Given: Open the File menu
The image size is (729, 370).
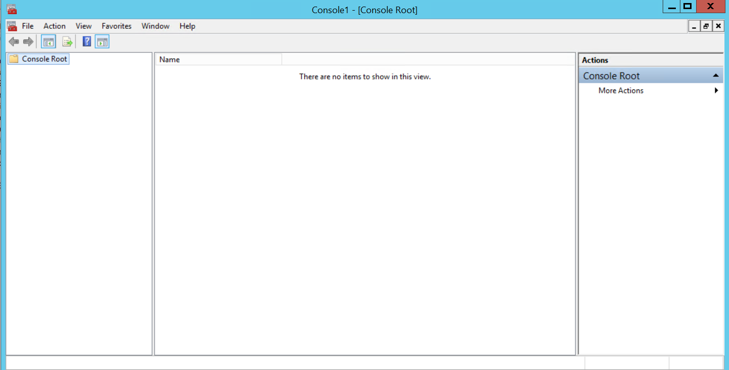Looking at the screenshot, I should point(28,26).
